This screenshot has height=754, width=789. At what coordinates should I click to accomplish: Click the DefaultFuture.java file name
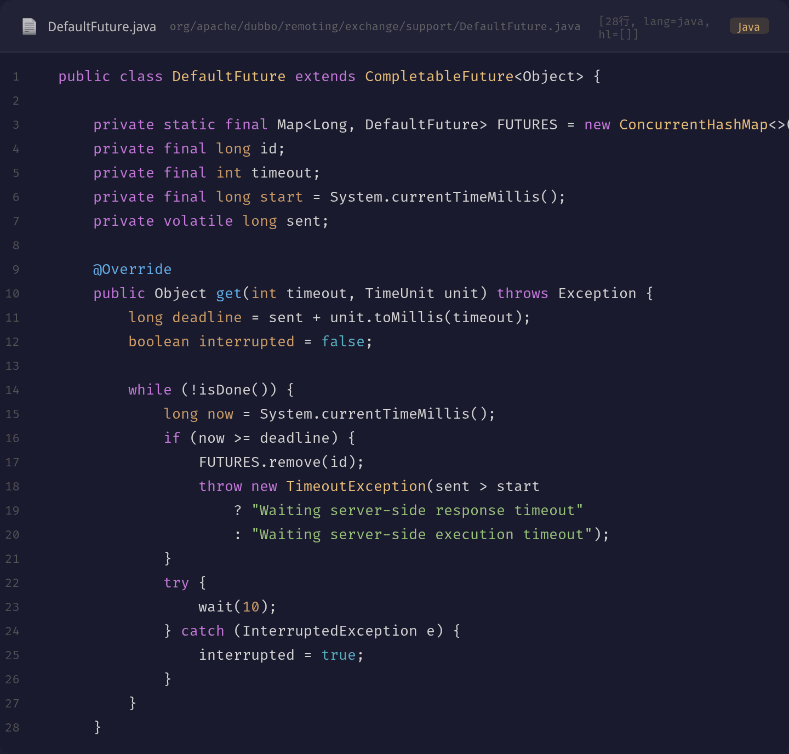(102, 27)
